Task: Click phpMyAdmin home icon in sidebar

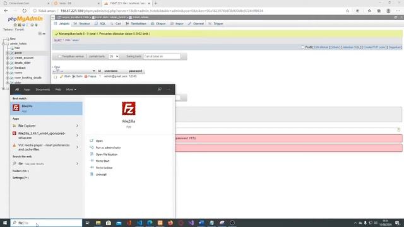Action: click(15, 25)
